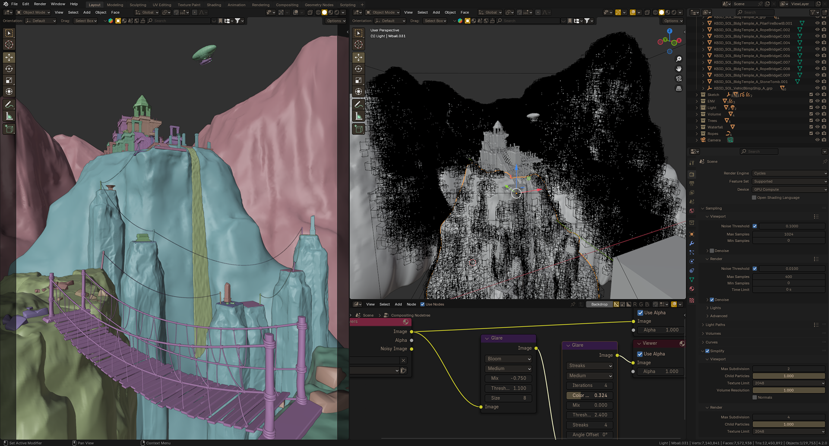Open the Render menu
Screen dimensions: 829x446
(x=40, y=4)
